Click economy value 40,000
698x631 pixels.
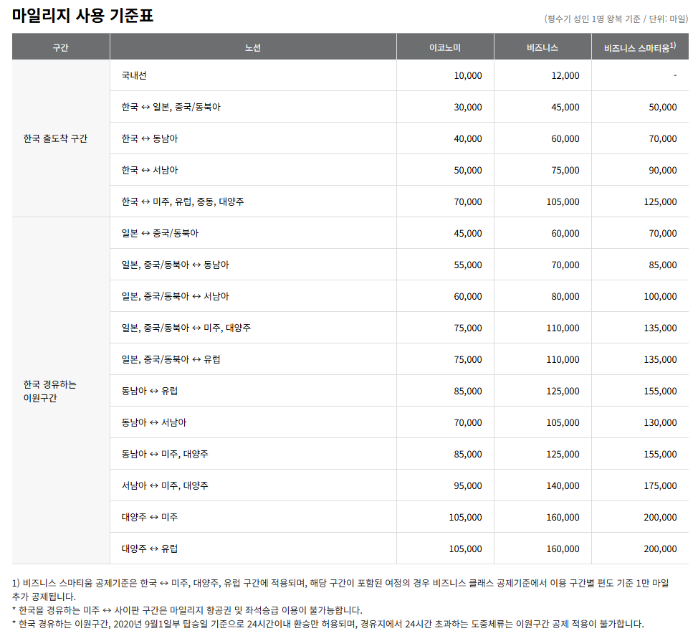(468, 139)
